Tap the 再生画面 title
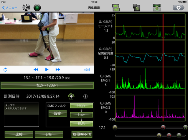 tap(94, 8)
